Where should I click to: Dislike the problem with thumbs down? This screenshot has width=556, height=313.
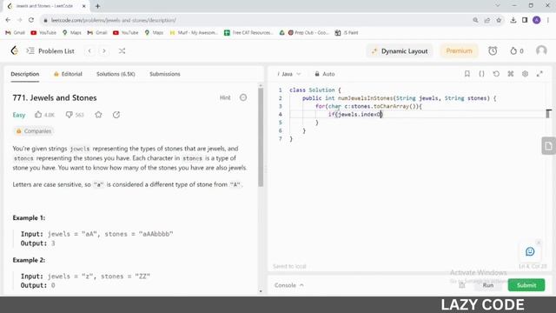pyautogui.click(x=69, y=115)
